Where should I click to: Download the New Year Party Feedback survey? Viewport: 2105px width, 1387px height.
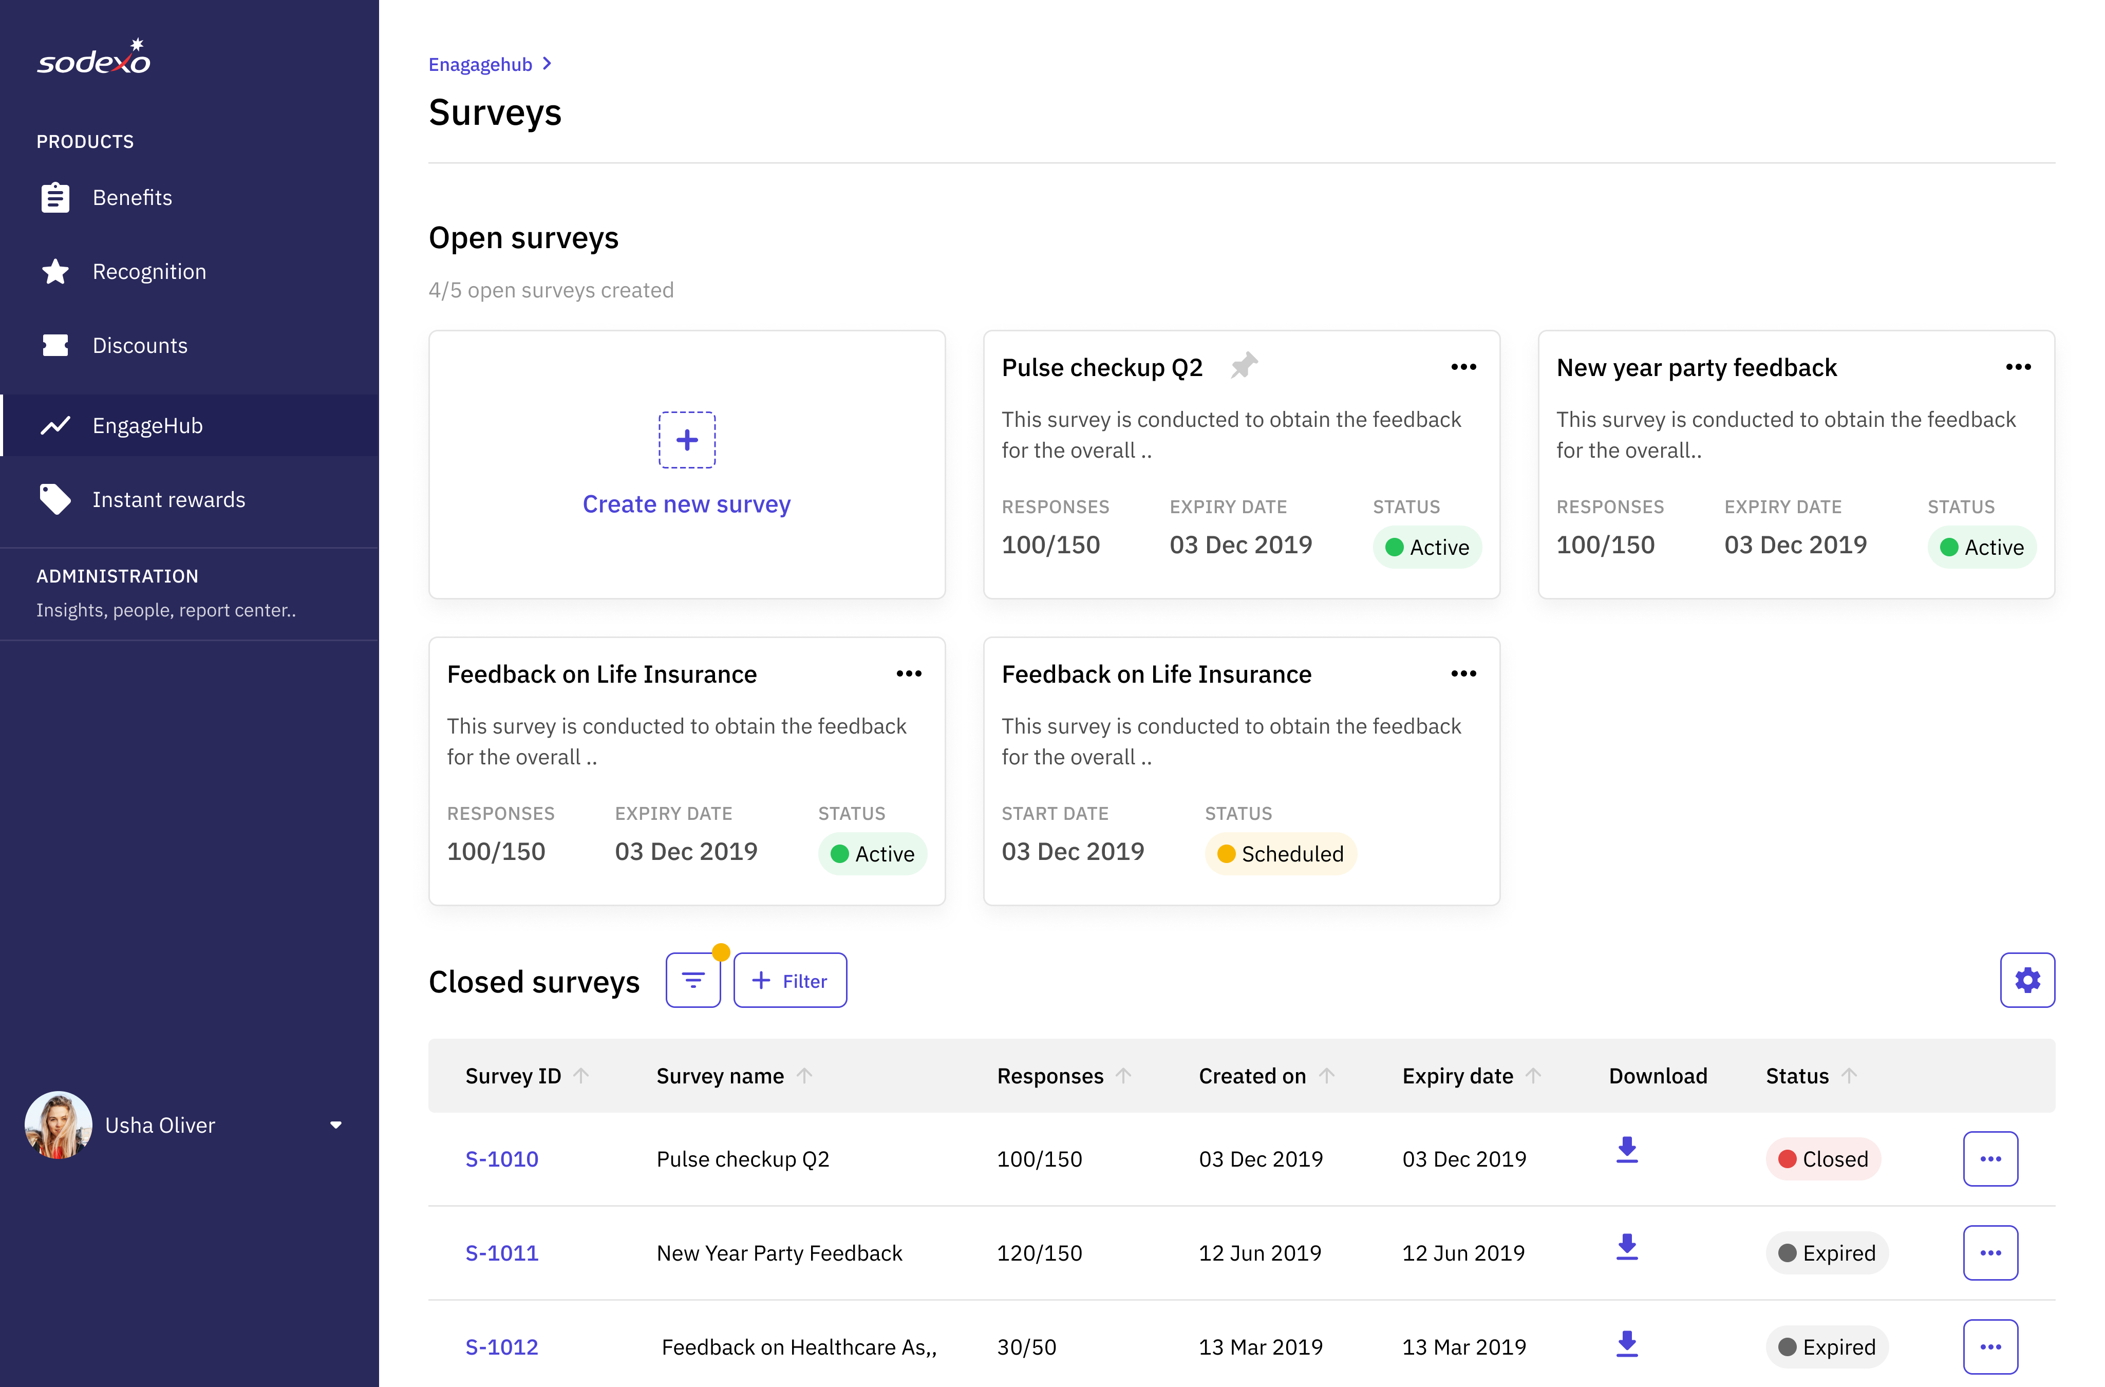tap(1626, 1247)
